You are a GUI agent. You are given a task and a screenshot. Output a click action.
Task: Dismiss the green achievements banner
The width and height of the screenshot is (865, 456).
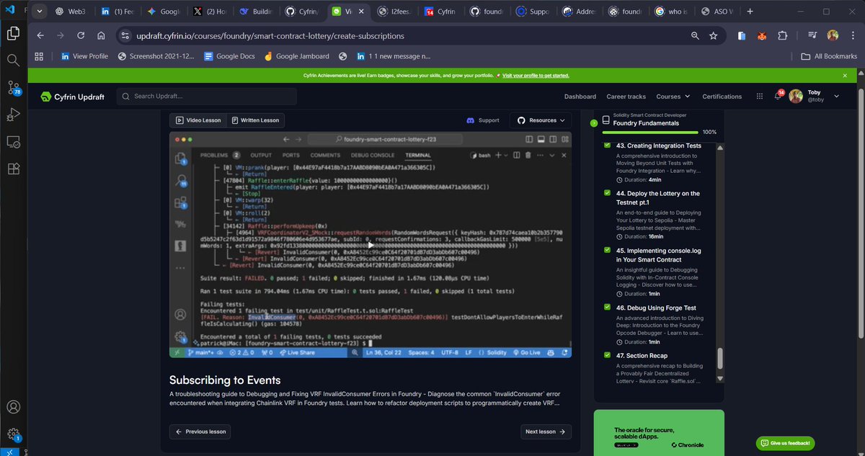click(x=846, y=75)
